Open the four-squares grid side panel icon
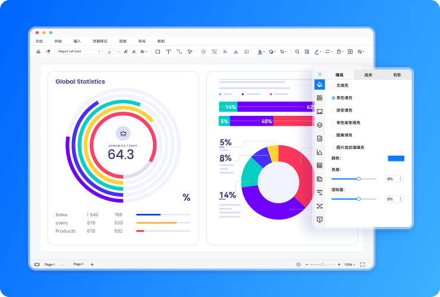440x297 pixels. (320, 97)
